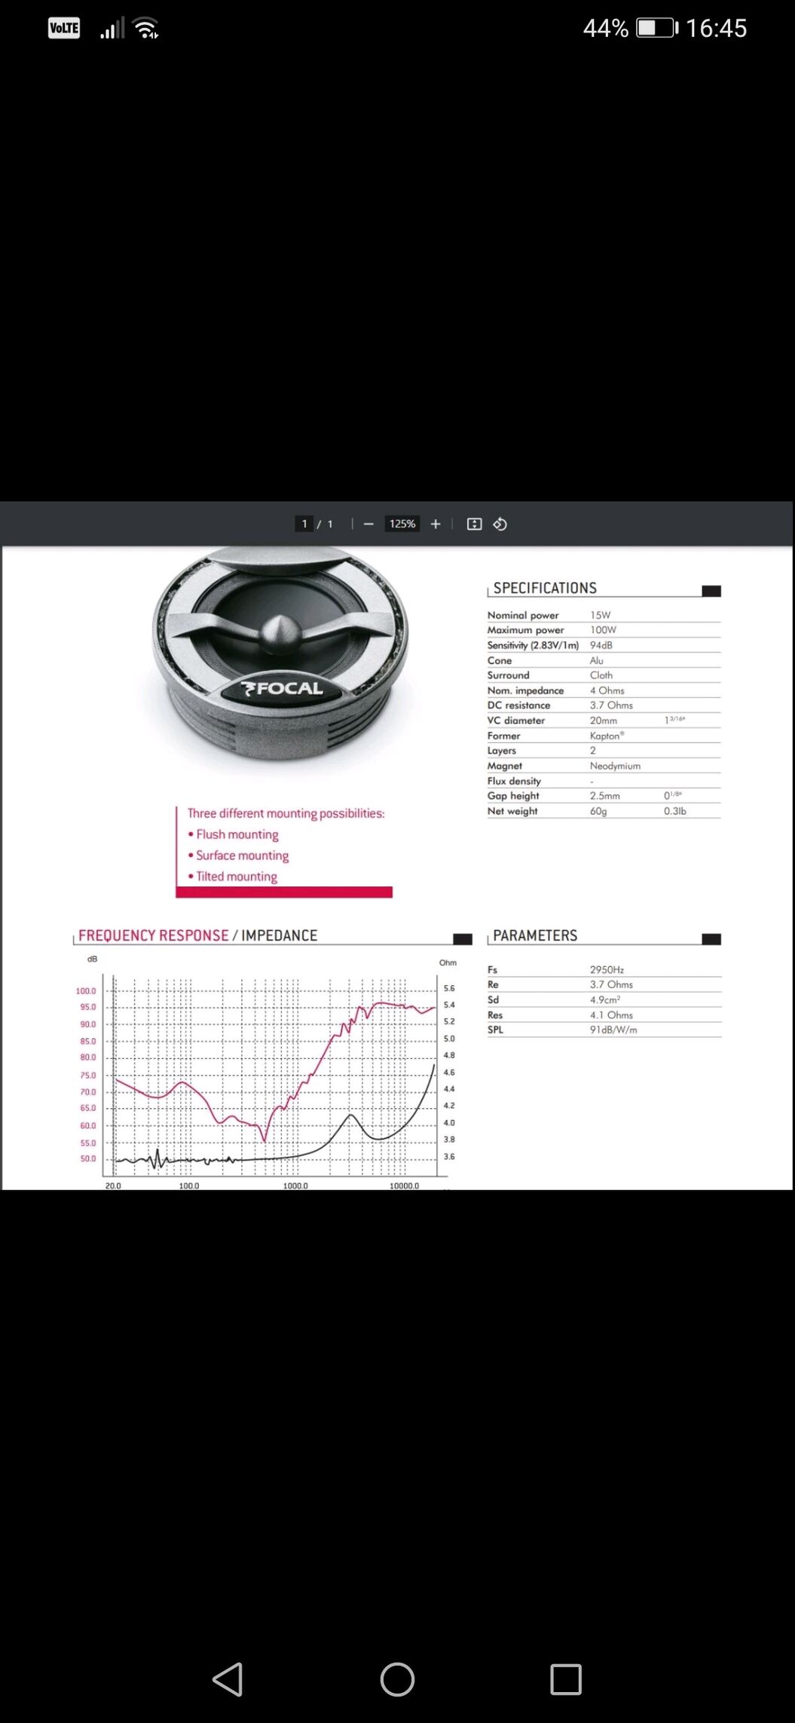The height and width of the screenshot is (1723, 795).
Task: Click the FOCAL logo on the tweeter
Action: click(282, 688)
